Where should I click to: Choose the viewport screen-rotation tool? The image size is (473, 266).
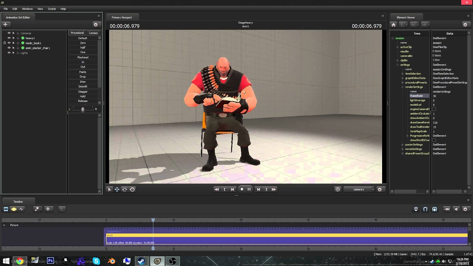pyautogui.click(x=132, y=189)
